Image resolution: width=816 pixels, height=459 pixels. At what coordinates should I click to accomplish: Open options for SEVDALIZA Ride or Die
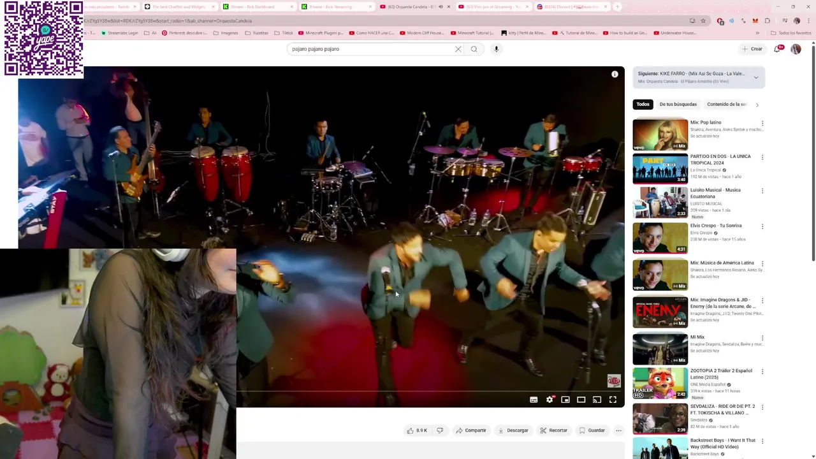[762, 407]
